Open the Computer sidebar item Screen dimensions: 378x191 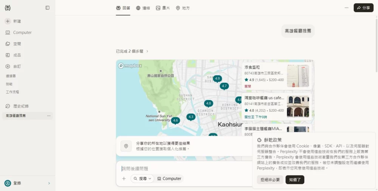click(19, 32)
